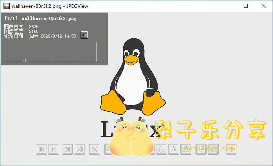Click the image width value 3839

tap(34, 27)
